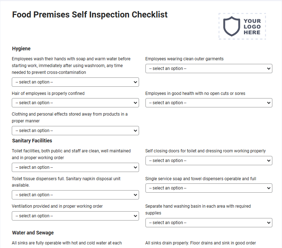Open clothing and personal effects dropdown

(75, 131)
